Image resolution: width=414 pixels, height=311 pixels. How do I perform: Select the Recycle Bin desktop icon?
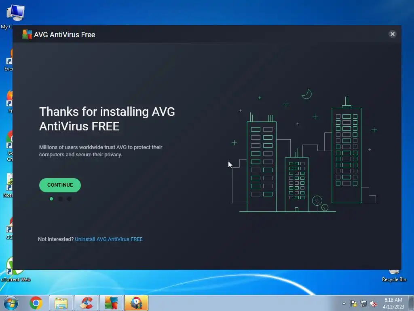[394, 275]
